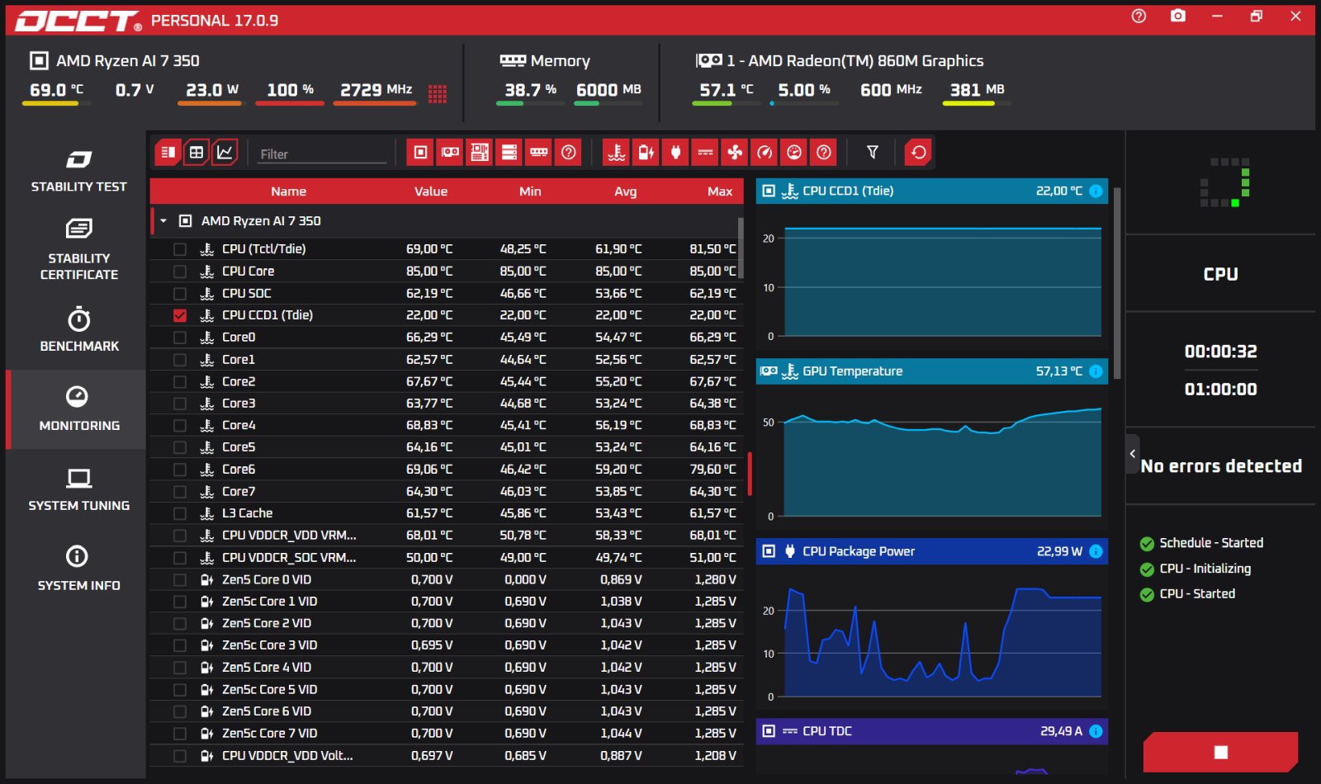Select the GPU sensor filter icon
This screenshot has height=784, width=1321.
450,152
